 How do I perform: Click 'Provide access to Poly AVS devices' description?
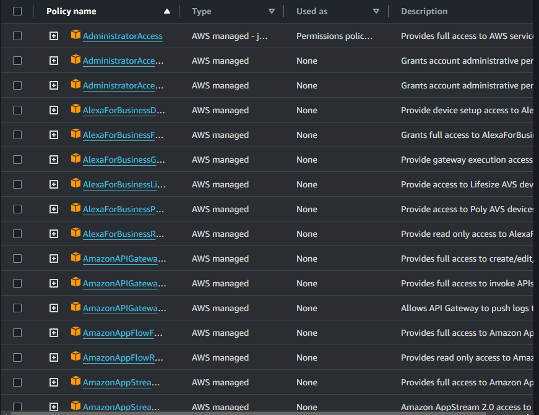click(x=467, y=209)
